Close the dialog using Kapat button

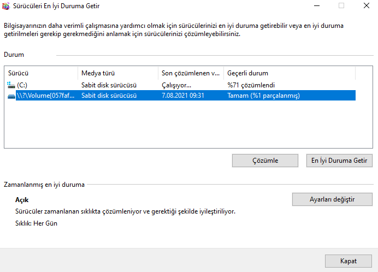348,261
